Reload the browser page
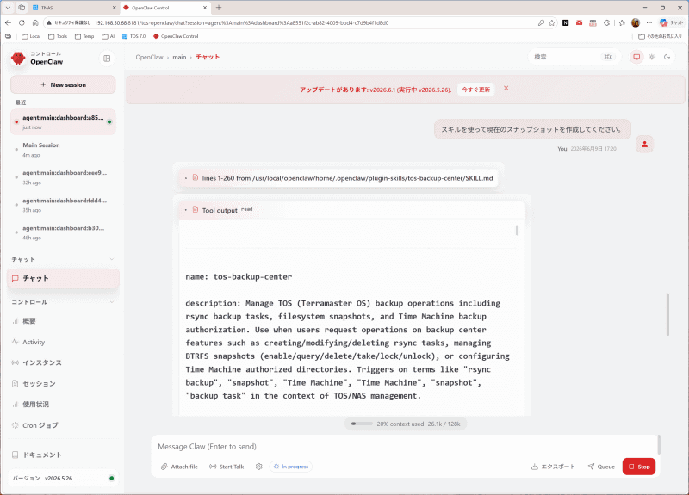The image size is (689, 495). [22, 23]
